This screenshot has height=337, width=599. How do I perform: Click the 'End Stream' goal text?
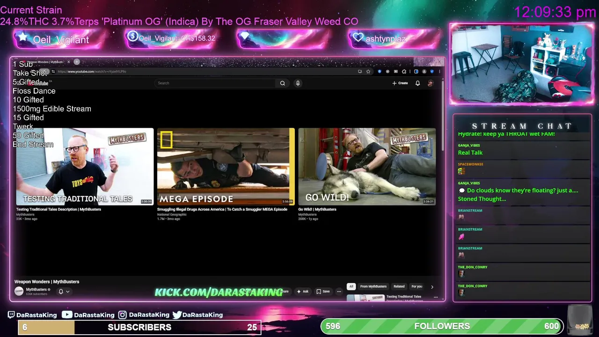coord(33,144)
